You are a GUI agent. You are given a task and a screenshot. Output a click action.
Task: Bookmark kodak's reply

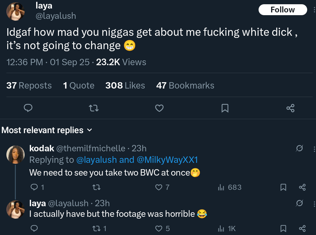click(283, 187)
